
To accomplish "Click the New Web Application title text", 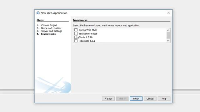I will 54,13.
